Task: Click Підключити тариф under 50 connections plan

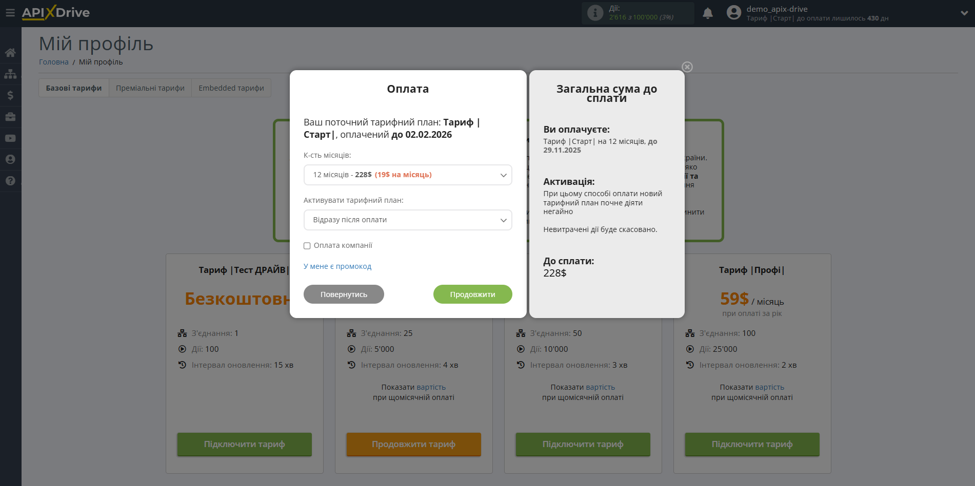Action: point(583,445)
